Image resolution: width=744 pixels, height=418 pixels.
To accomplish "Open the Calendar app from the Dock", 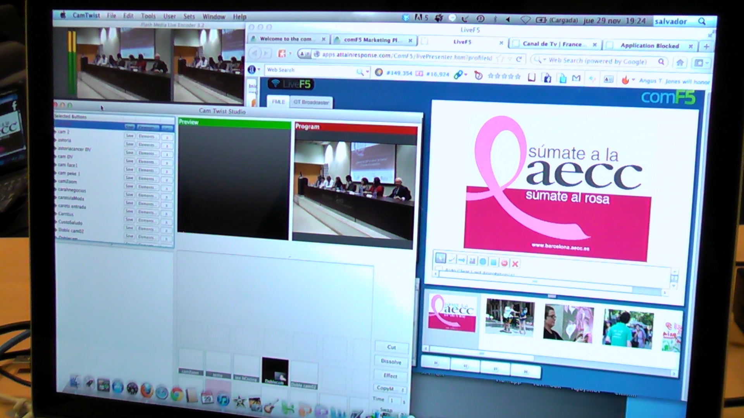I will (207, 398).
